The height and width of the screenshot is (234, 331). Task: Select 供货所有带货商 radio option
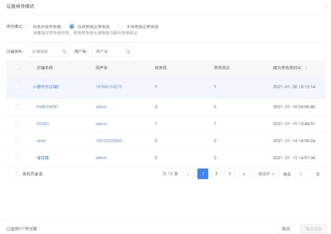point(27,27)
